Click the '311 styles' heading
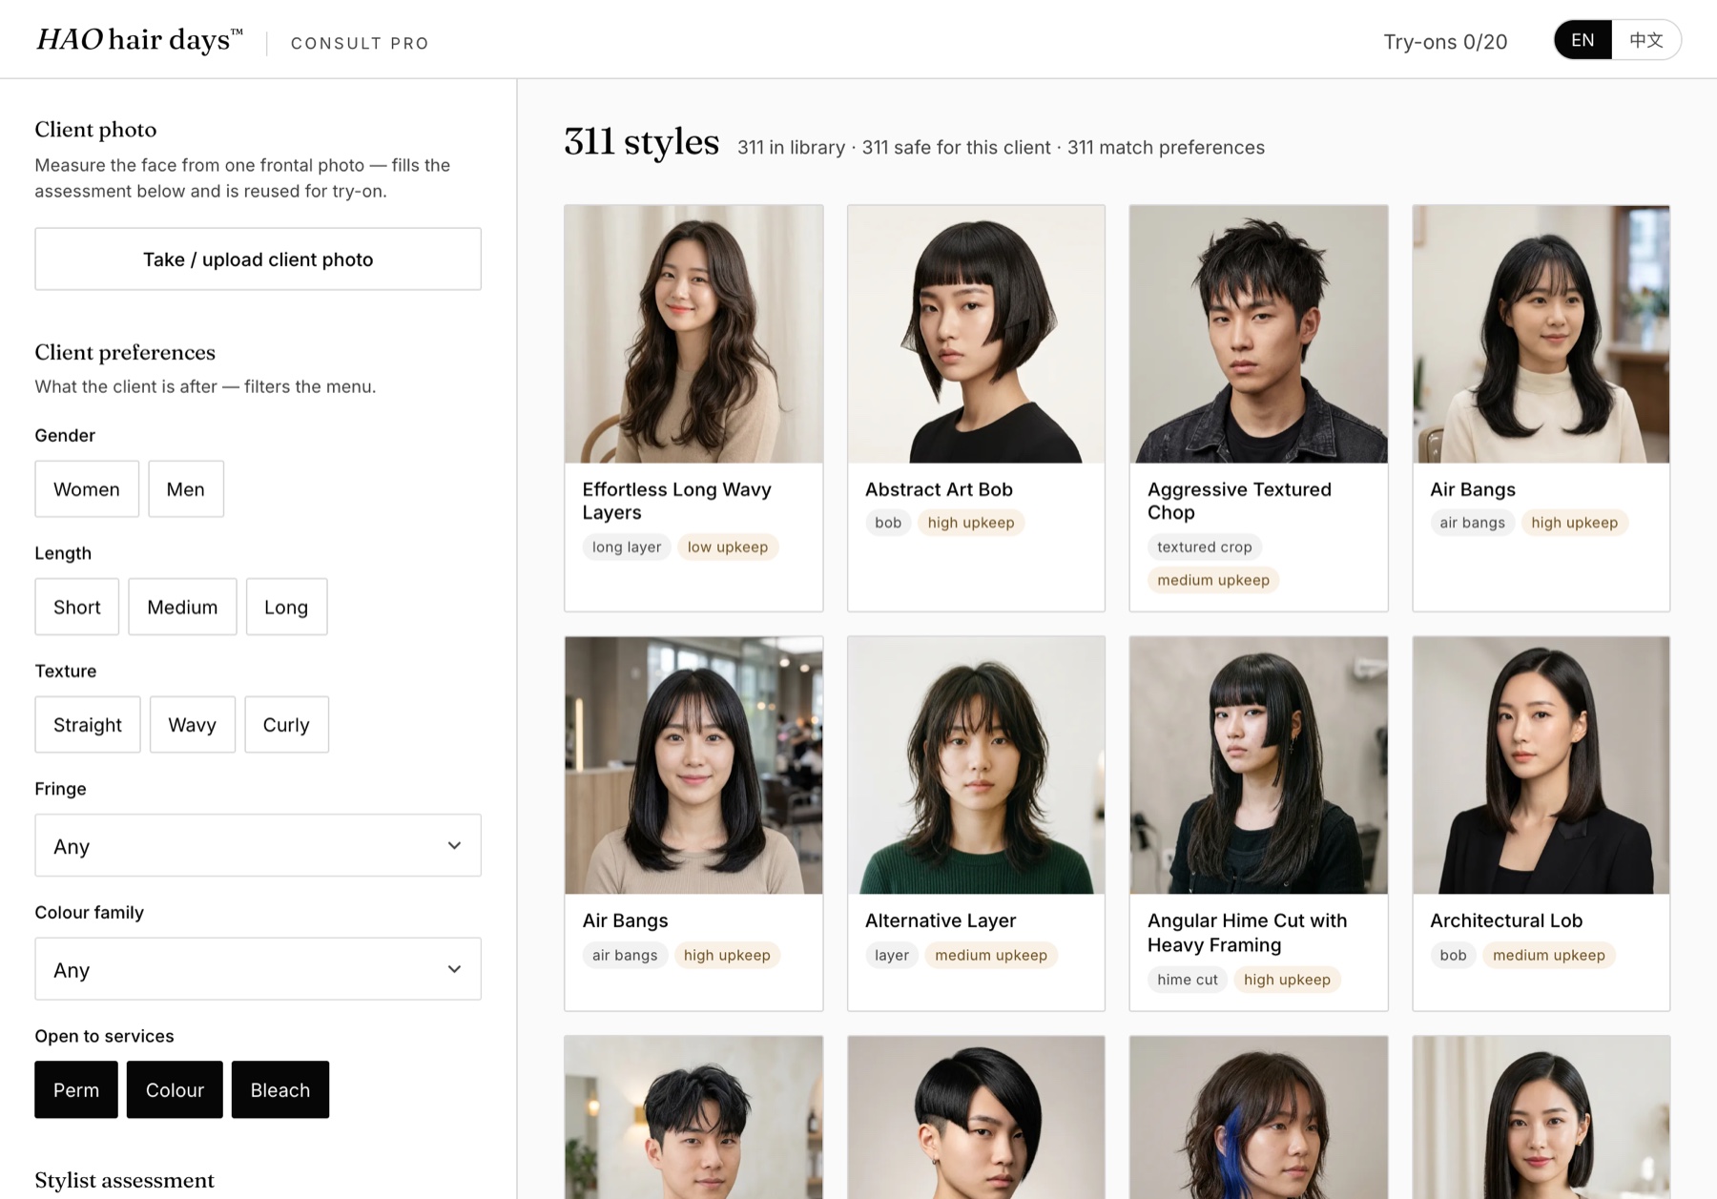 [x=641, y=142]
